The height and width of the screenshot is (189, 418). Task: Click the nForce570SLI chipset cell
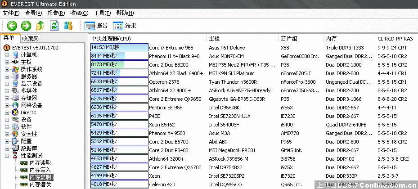[x=296, y=73]
